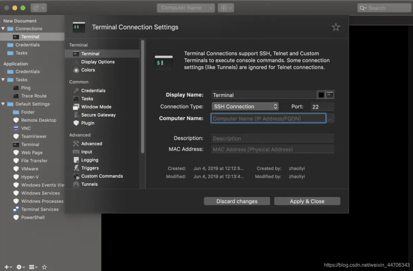This screenshot has height=271, width=413.
Task: Select Terminal in settings category list
Action: (102, 54)
